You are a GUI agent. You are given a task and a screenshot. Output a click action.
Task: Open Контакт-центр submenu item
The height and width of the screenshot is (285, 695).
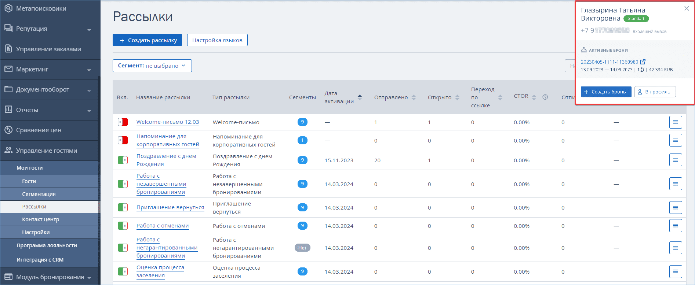tap(49, 219)
